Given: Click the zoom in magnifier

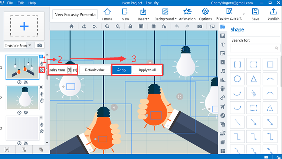Looking at the screenshot, I should pos(107,27).
